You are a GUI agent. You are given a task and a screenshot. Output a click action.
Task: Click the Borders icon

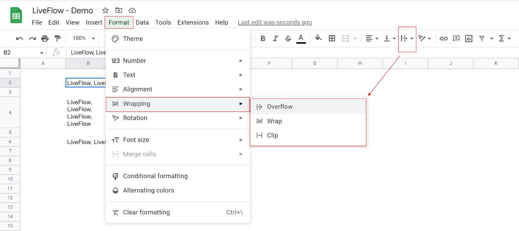tap(332, 38)
